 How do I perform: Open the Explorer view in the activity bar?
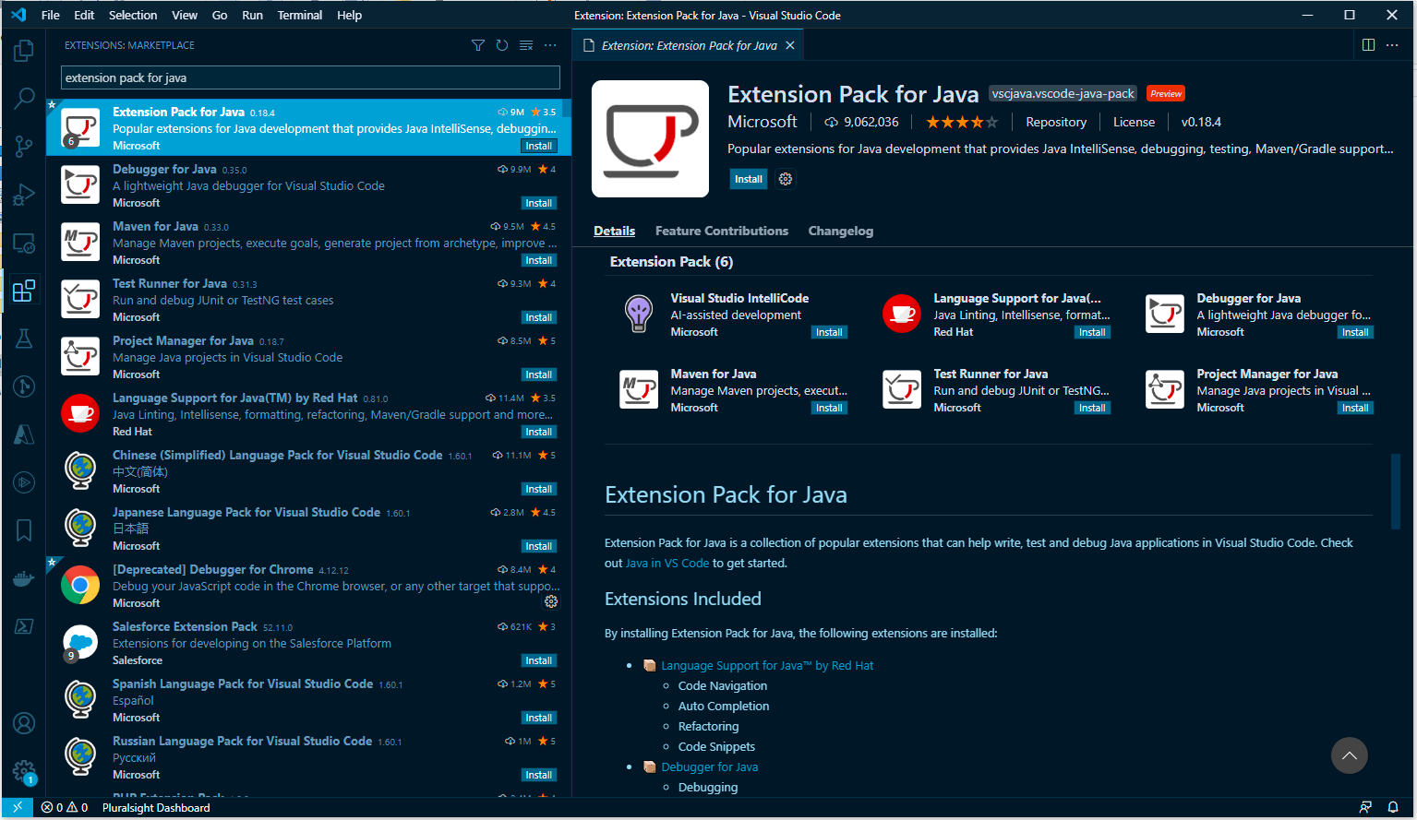pyautogui.click(x=23, y=51)
